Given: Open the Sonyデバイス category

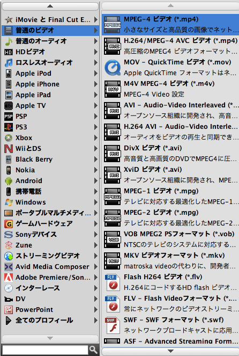Looking at the screenshot, I should [x=50, y=234].
